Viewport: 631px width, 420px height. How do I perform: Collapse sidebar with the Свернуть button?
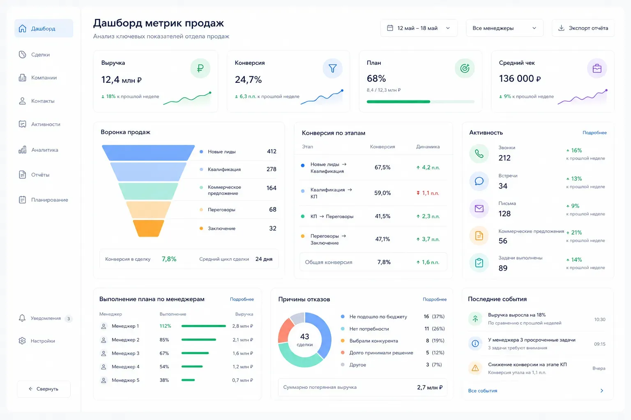coord(44,389)
